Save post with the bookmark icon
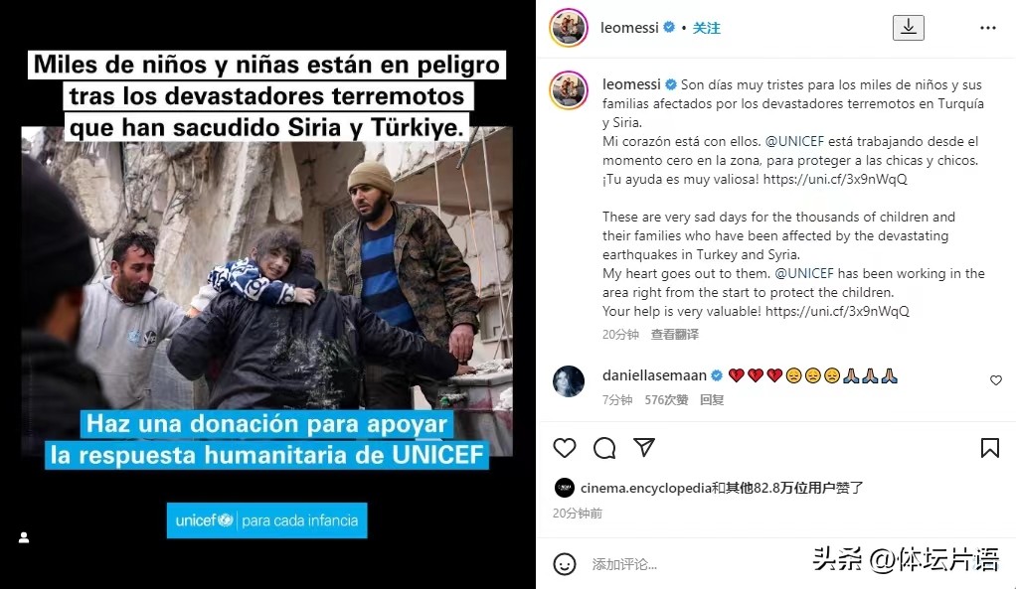Viewport: 1016px width, 589px height. [x=989, y=448]
